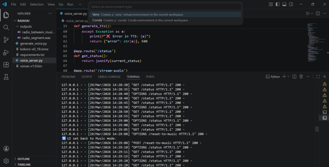
Task: Open the File menu
Action: (13, 4)
